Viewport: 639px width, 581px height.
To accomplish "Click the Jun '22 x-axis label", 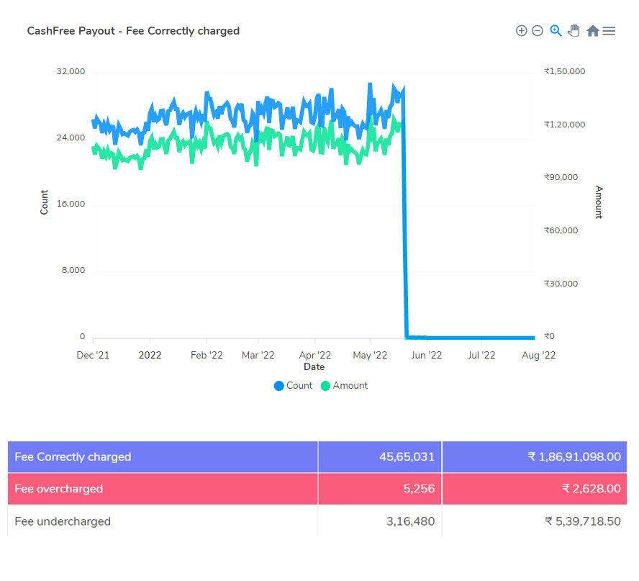I will tap(426, 356).
